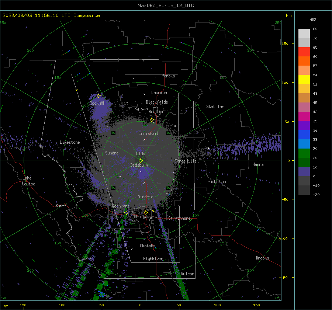Screen dimensions: 332x310
Task: Click the Banff town label
Action: tap(61, 205)
